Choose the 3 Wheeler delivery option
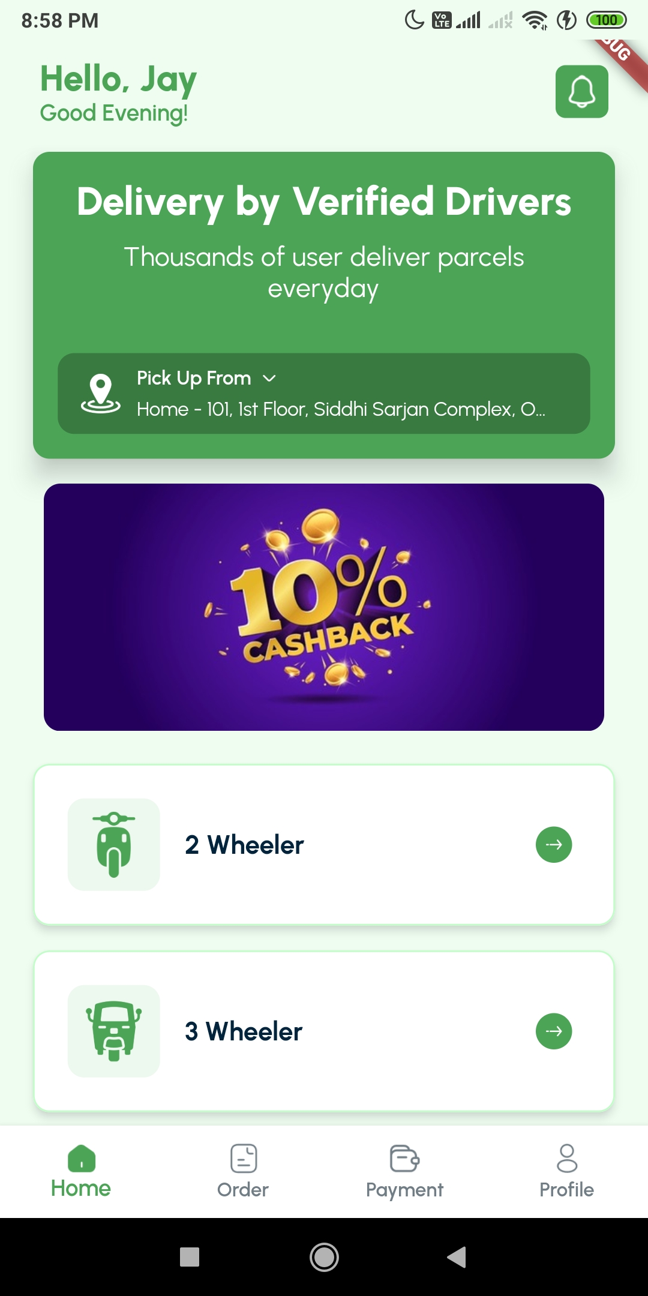Image resolution: width=648 pixels, height=1296 pixels. click(x=324, y=1031)
